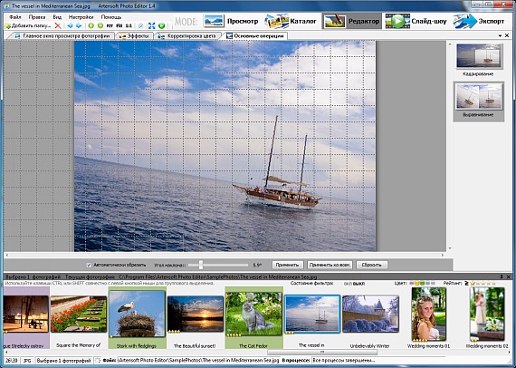516x368 pixels.
Task: Expand the tab list dropdown arrow
Action: click(x=501, y=35)
